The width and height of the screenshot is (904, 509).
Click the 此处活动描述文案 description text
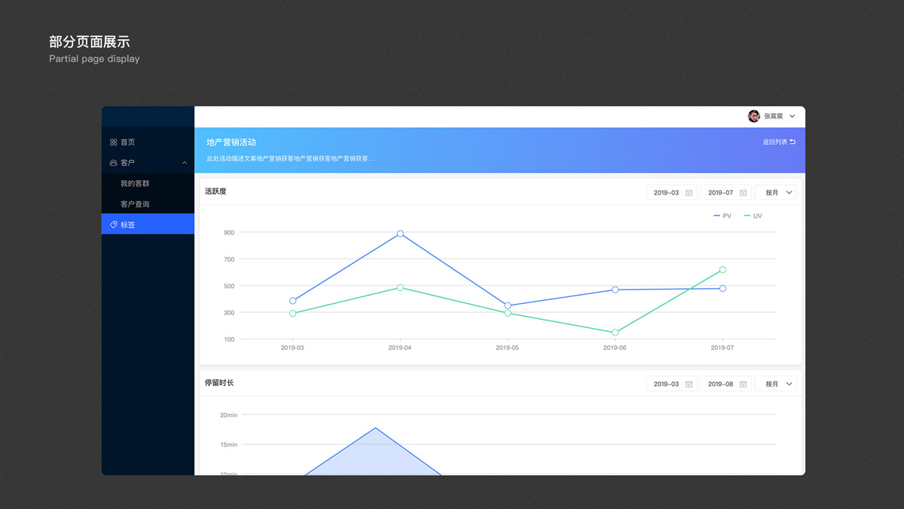pyautogui.click(x=290, y=159)
